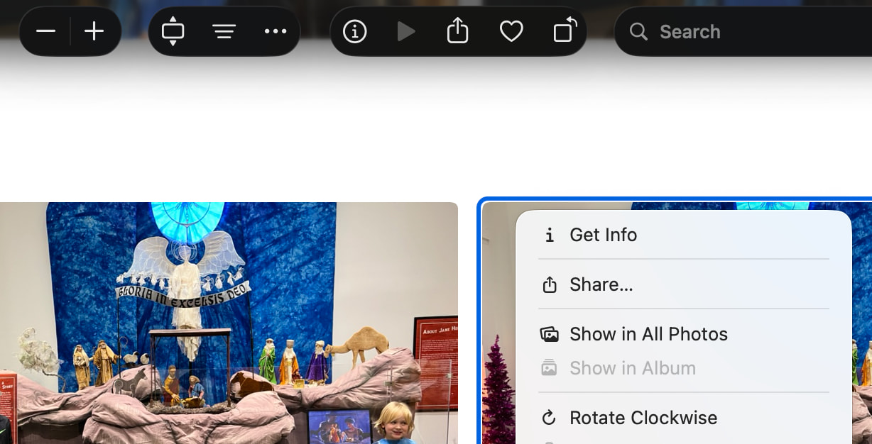This screenshot has width=872, height=444.
Task: Click the zoom out minus button
Action: coord(46,32)
